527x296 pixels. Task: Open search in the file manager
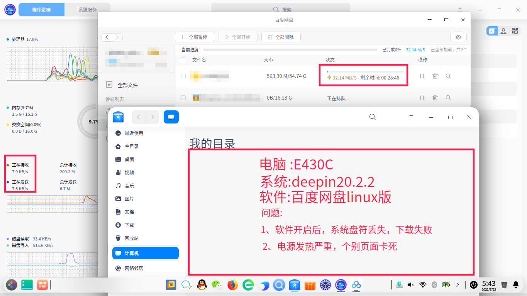pyautogui.click(x=373, y=117)
